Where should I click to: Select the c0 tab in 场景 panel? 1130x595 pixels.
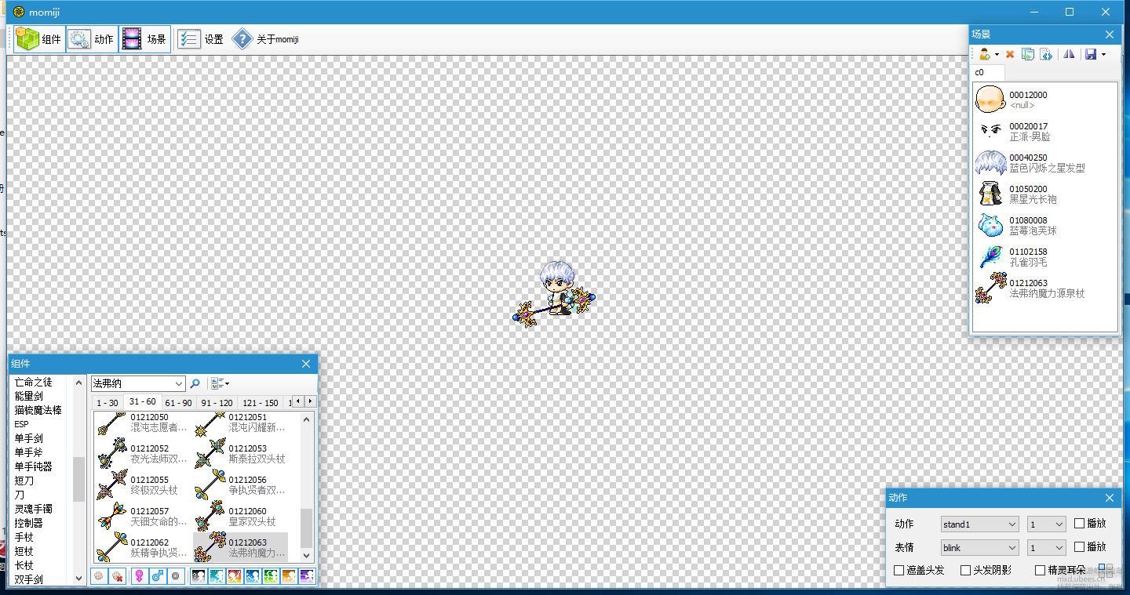pyautogui.click(x=987, y=72)
